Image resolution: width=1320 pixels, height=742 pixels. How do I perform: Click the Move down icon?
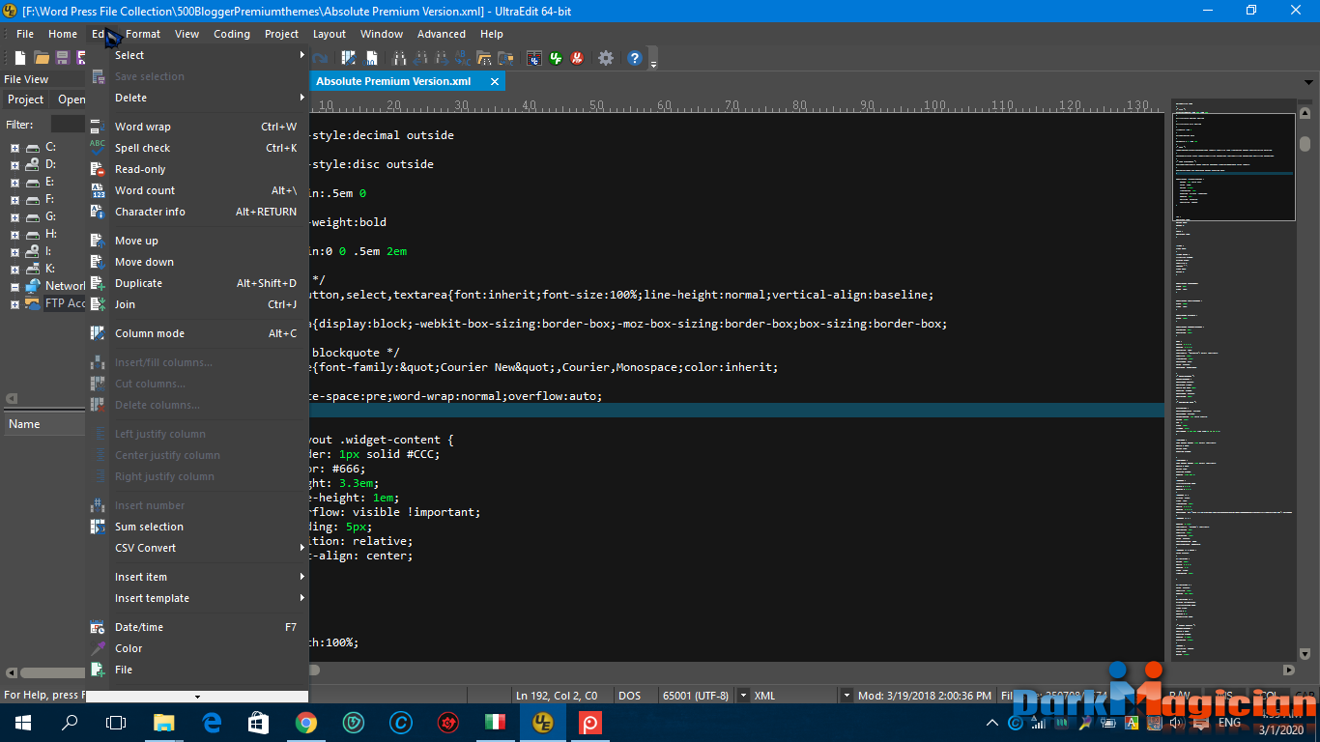(x=98, y=262)
